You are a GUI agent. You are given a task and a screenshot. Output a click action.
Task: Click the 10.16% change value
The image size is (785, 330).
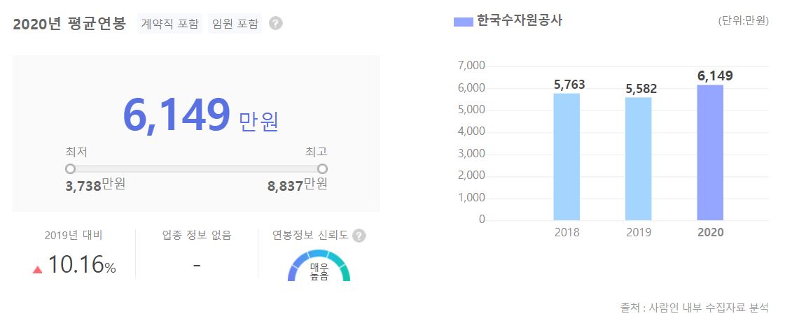82,266
